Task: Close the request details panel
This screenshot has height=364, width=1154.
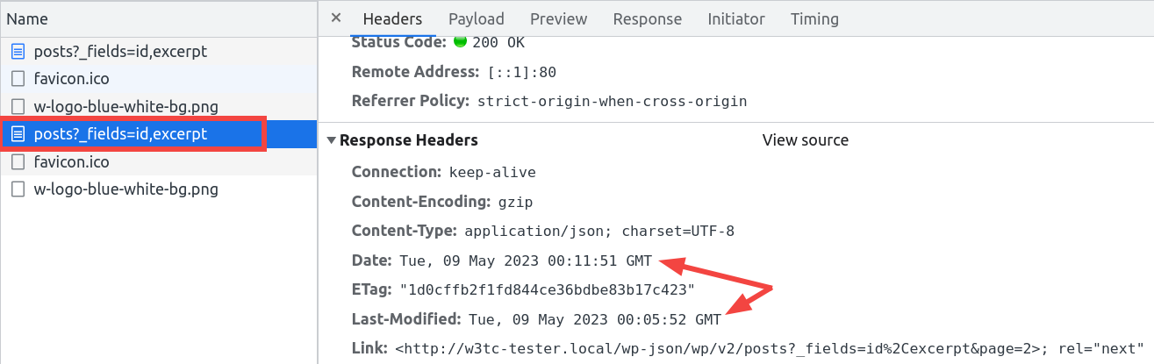Action: coord(336,18)
